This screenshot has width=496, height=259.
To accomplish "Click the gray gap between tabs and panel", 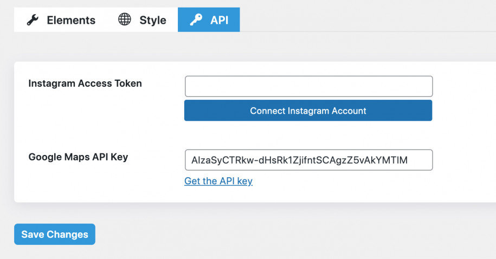I will coord(244,47).
